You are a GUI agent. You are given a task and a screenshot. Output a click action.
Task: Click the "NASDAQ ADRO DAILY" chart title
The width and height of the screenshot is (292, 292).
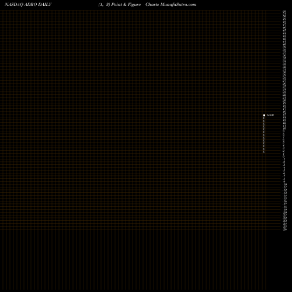(x=28, y=5)
